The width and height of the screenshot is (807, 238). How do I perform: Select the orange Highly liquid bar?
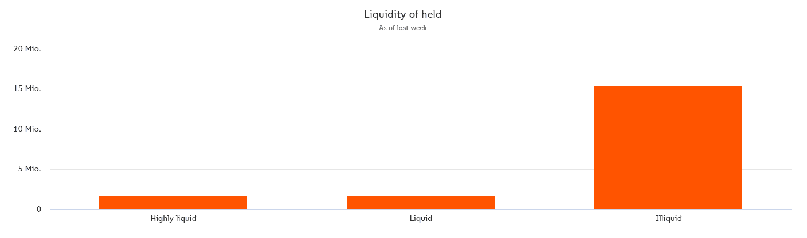click(173, 203)
